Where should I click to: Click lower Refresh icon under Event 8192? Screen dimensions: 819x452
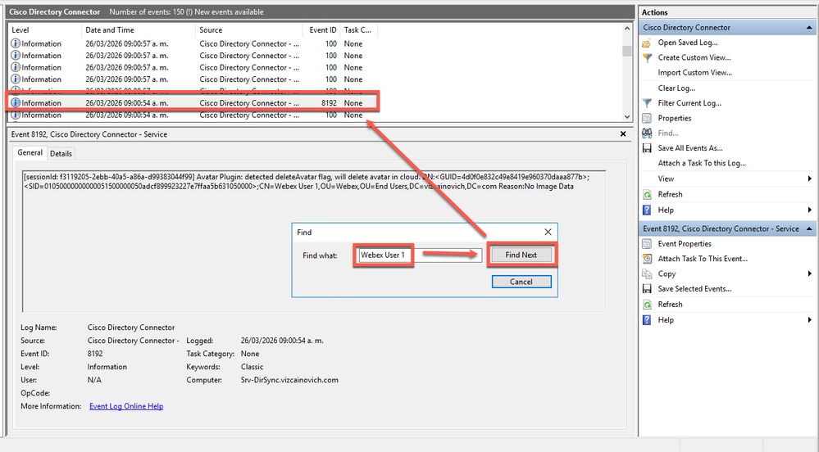(x=647, y=305)
